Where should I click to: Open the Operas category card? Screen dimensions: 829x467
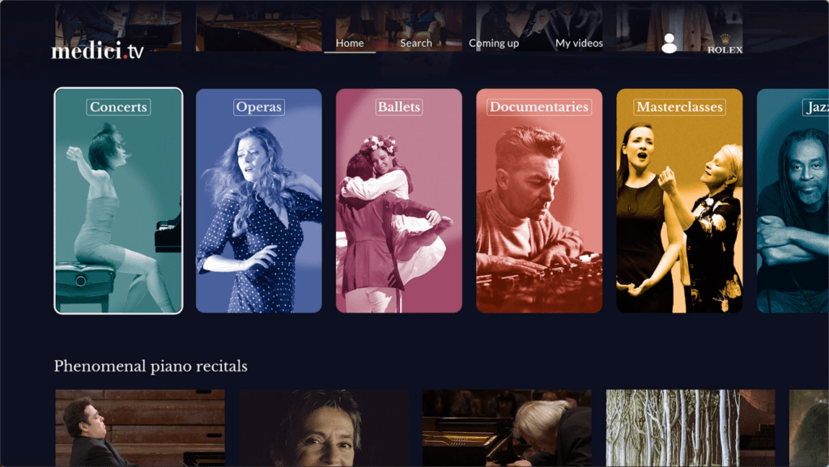(258, 201)
